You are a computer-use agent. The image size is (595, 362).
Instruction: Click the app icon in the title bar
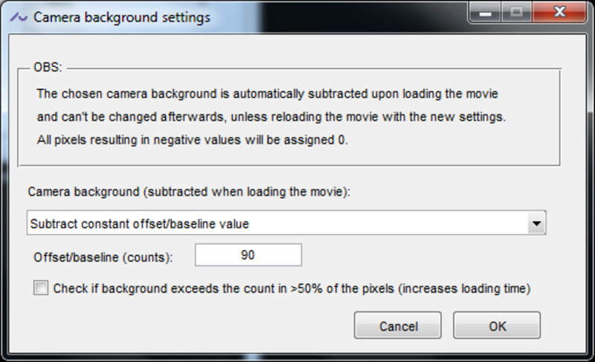tap(19, 16)
